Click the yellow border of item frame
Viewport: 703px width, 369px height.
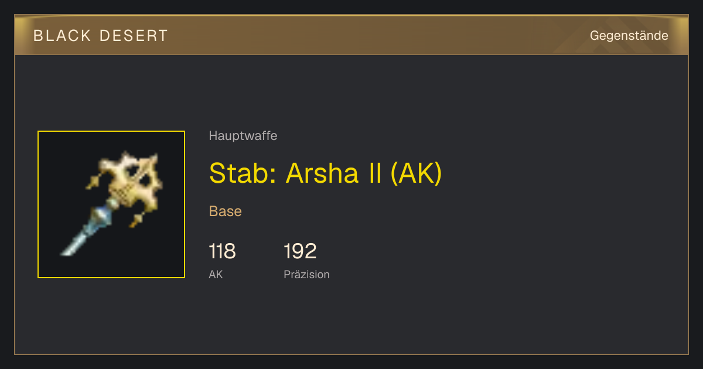click(x=111, y=131)
